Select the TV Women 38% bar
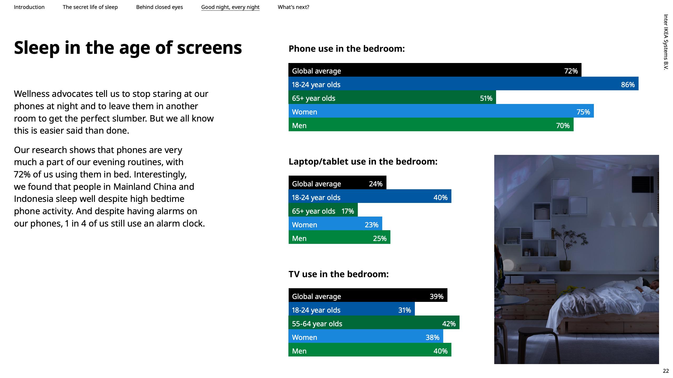 coord(366,336)
